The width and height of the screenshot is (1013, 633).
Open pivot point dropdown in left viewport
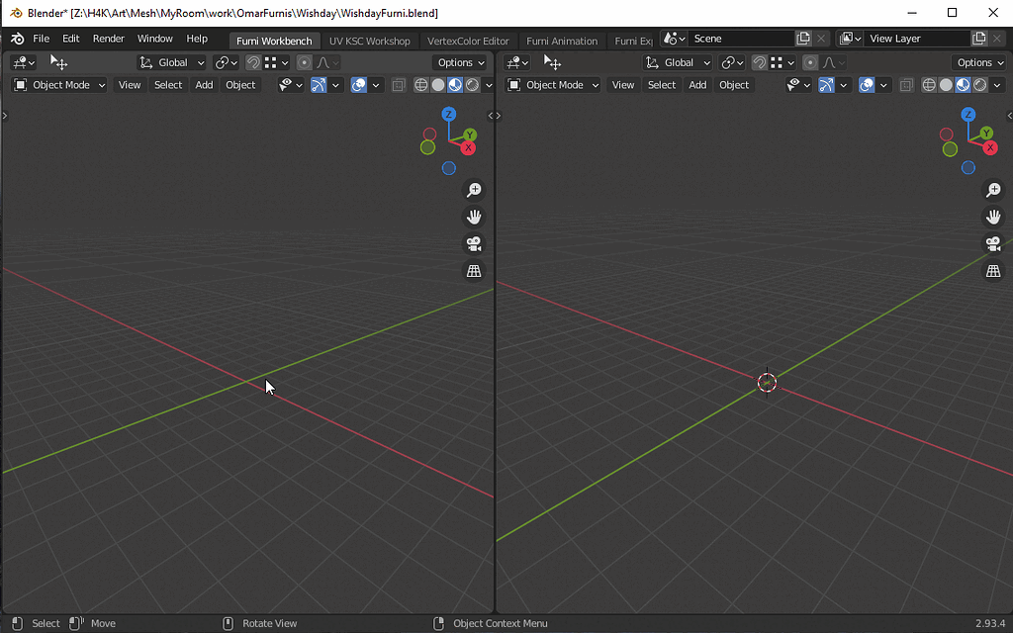click(x=227, y=62)
